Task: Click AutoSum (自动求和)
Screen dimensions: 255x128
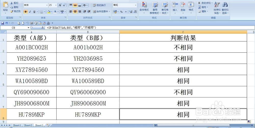Action: pyautogui.click(x=205, y=3)
